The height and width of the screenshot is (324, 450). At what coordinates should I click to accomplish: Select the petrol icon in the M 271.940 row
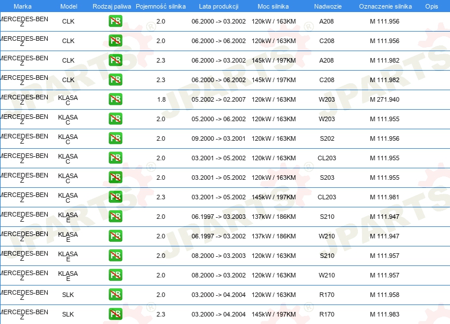coord(115,99)
